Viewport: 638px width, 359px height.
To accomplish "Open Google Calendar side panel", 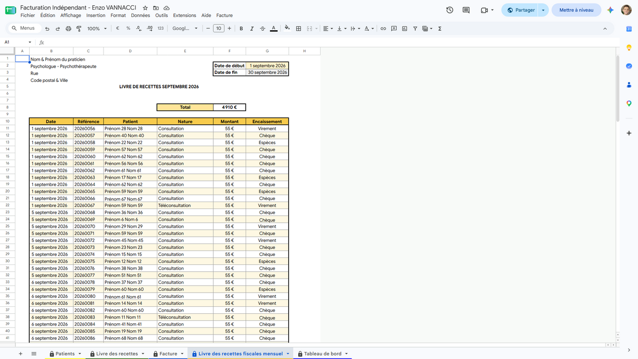I will coord(629,29).
